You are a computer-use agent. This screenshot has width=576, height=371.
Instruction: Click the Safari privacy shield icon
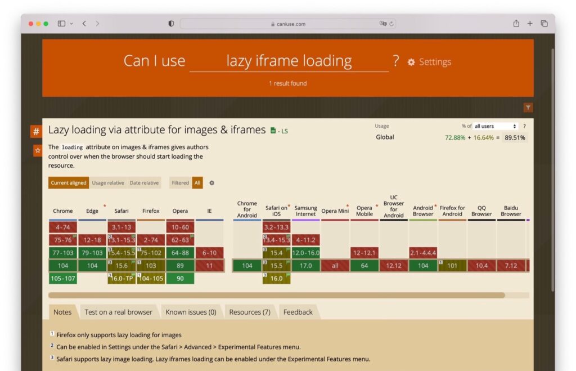pos(170,24)
